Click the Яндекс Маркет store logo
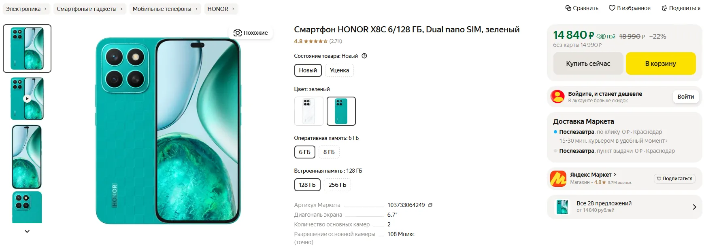Viewport: 704px width, 247px height. pos(558,179)
